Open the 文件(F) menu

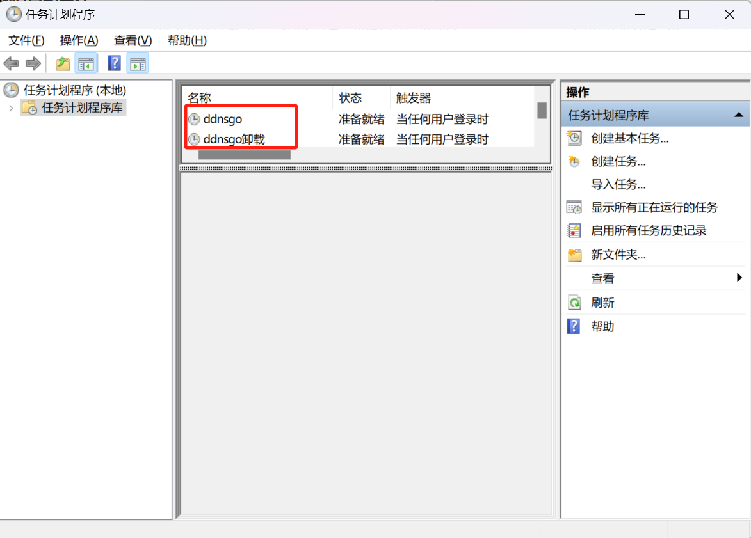point(26,41)
